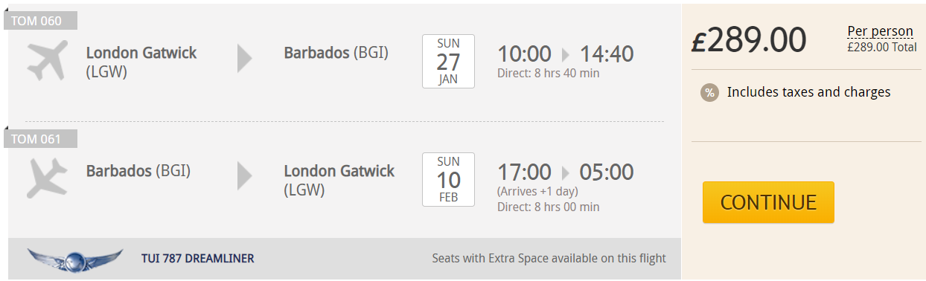This screenshot has height=281, width=926.
Task: Click the TUI 787 Dreamliner winged logo
Action: click(x=75, y=260)
